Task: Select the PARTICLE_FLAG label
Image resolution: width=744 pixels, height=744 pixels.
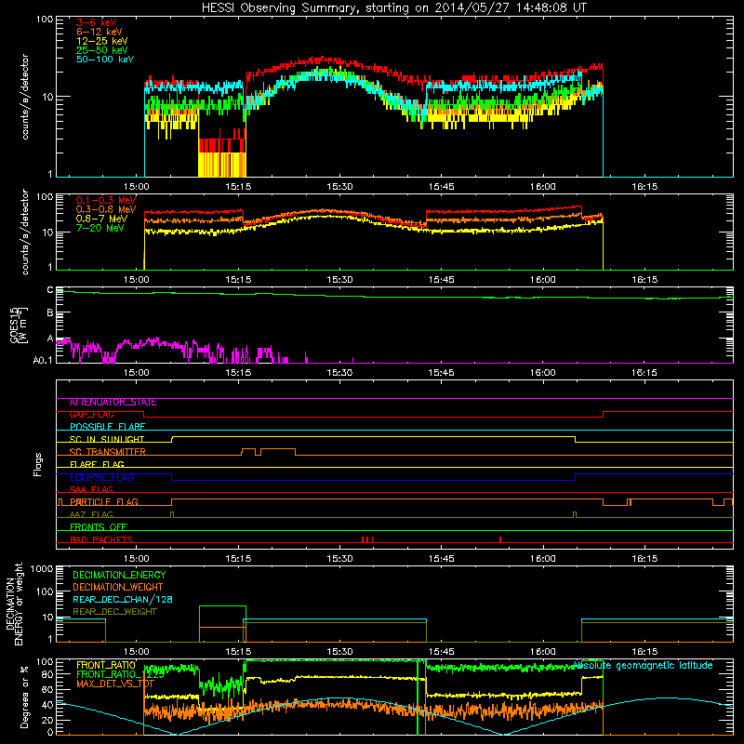Action: [x=104, y=502]
